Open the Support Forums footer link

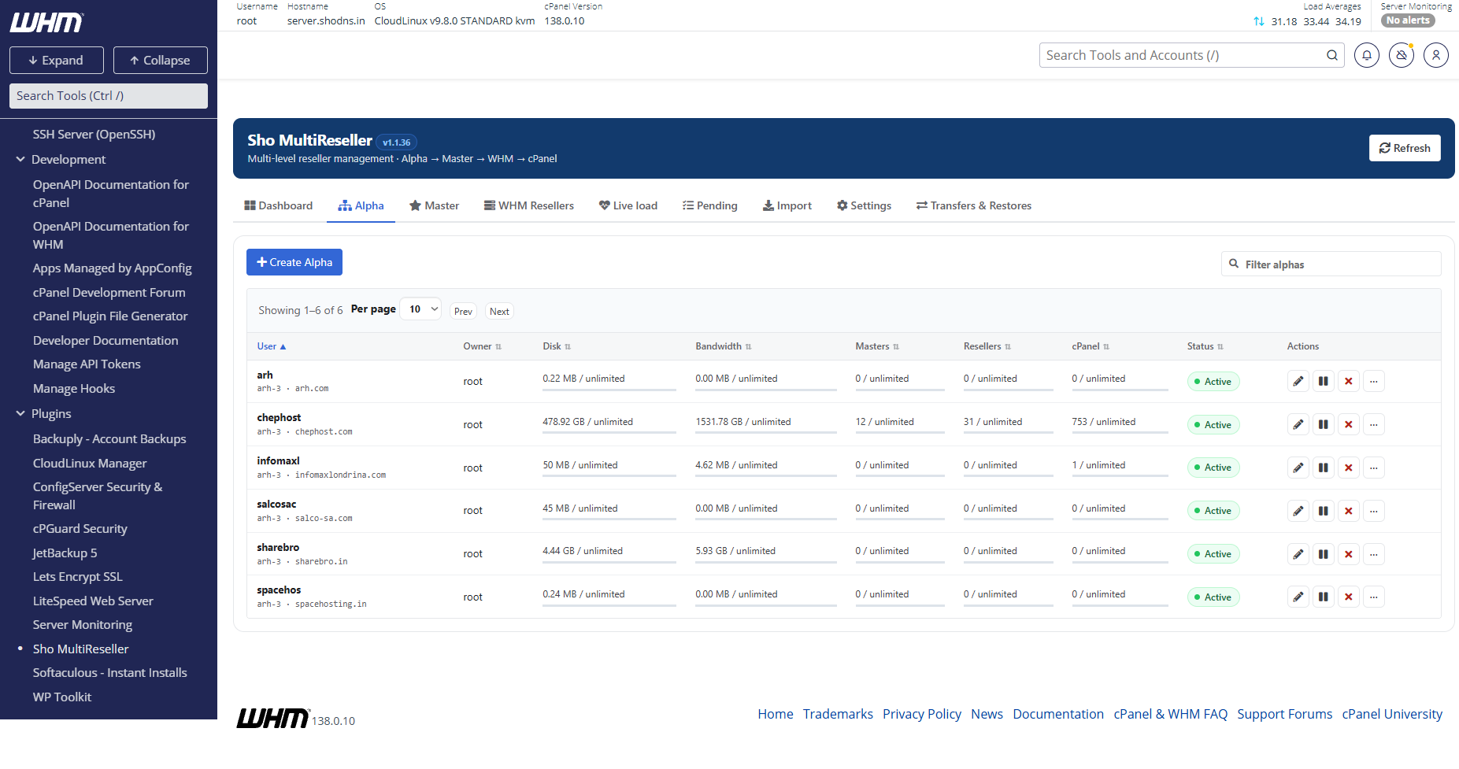(x=1285, y=714)
